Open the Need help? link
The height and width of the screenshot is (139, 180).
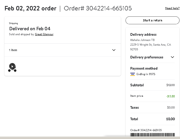pos(172,8)
